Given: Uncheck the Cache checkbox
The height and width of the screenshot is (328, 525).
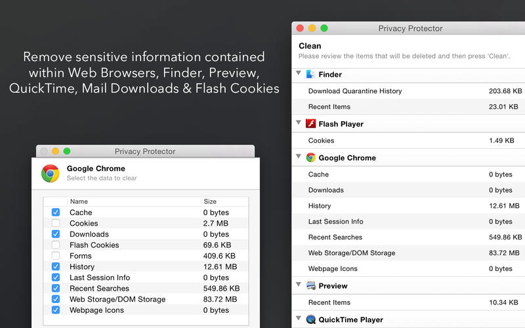Looking at the screenshot, I should 56,212.
